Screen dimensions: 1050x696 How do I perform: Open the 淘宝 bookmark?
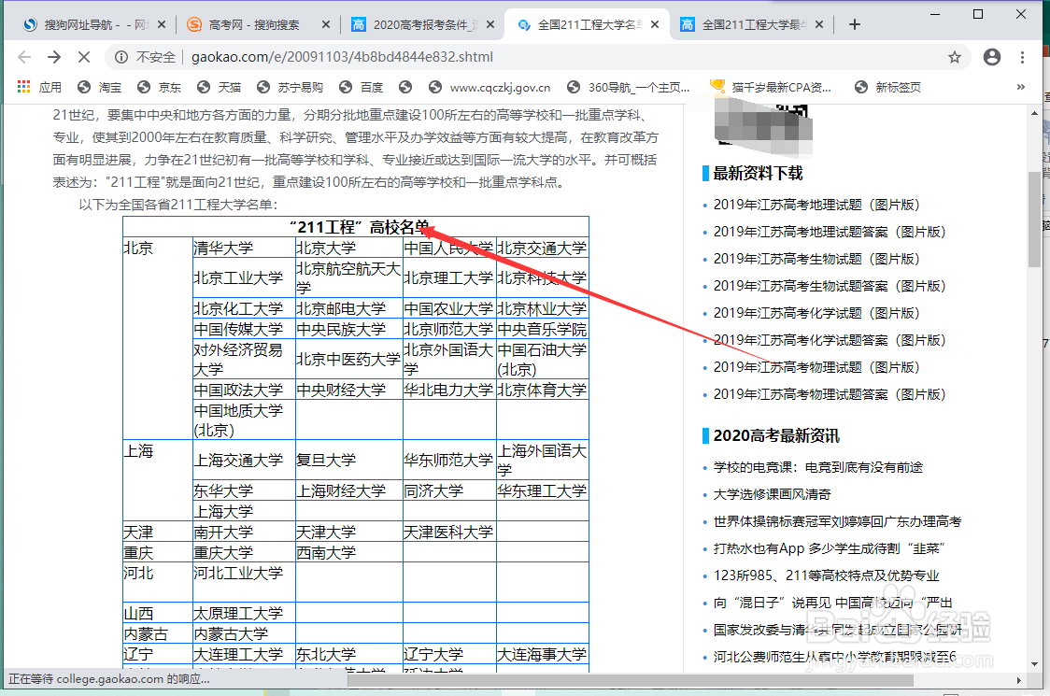click(97, 87)
